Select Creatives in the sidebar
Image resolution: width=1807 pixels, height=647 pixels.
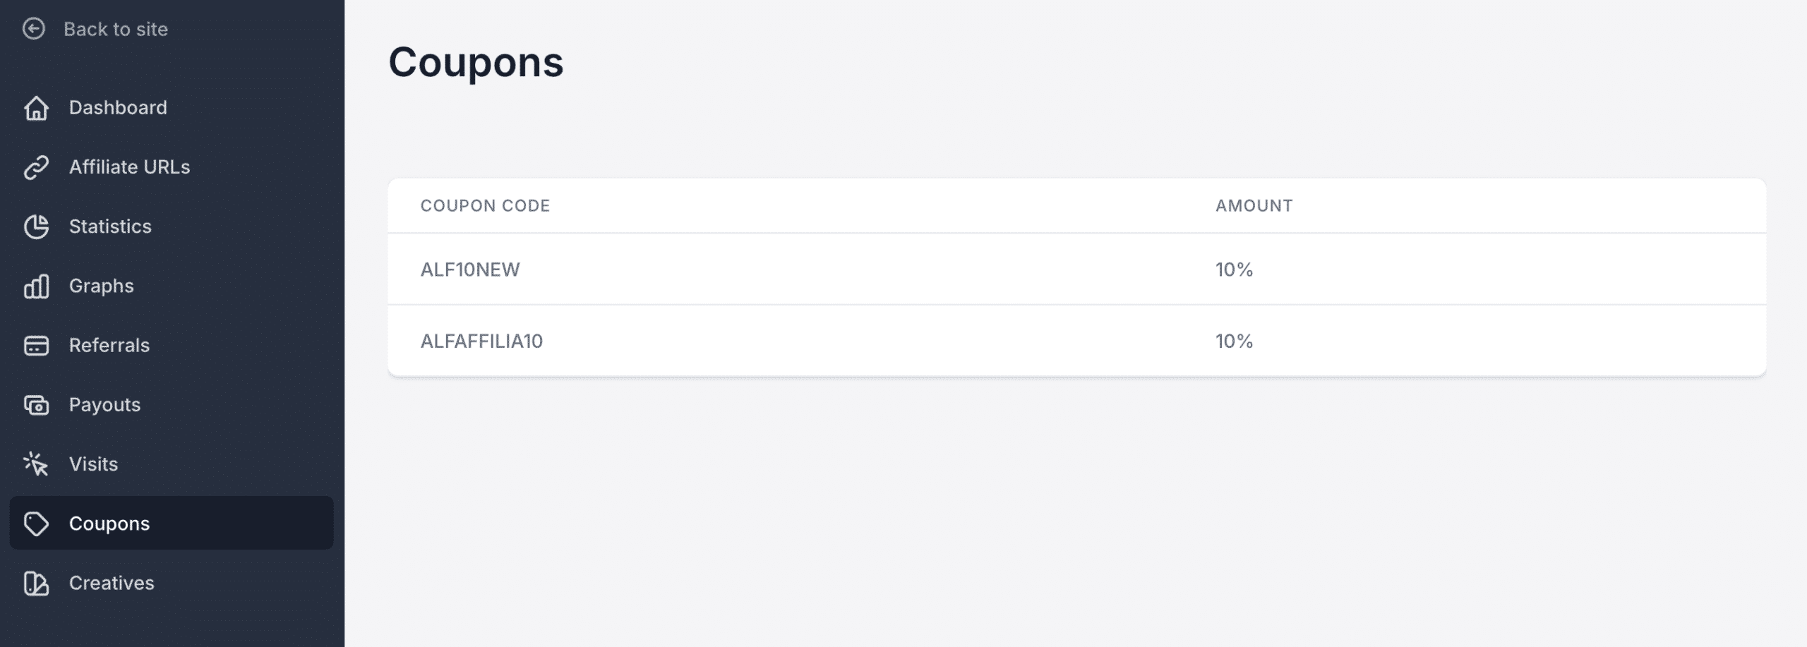(112, 583)
